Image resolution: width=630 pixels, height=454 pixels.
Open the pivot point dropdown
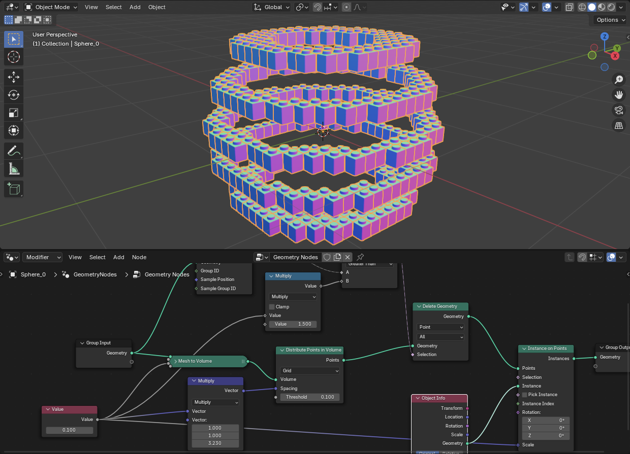(x=302, y=7)
